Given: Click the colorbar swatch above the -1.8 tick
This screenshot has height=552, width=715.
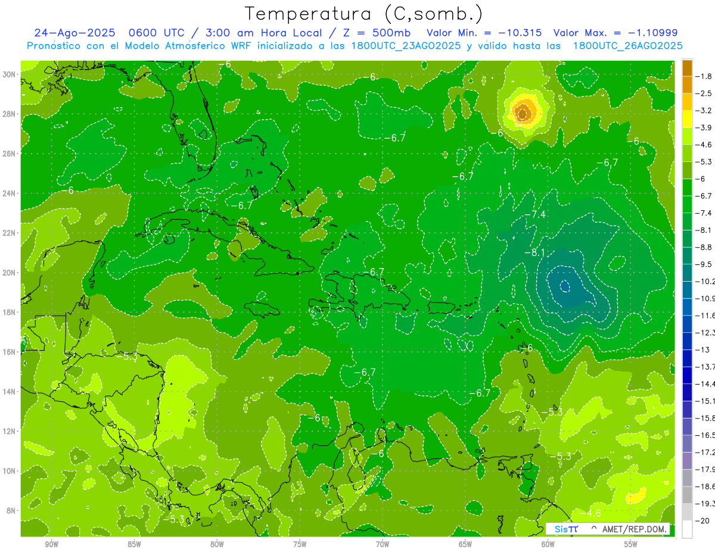Looking at the screenshot, I should coord(687,68).
